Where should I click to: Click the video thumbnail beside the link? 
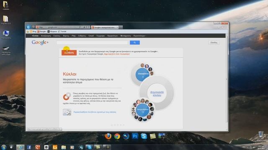coord(67,112)
